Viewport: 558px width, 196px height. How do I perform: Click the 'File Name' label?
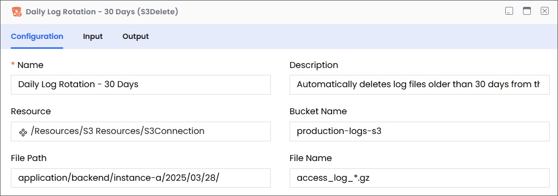[x=311, y=158]
